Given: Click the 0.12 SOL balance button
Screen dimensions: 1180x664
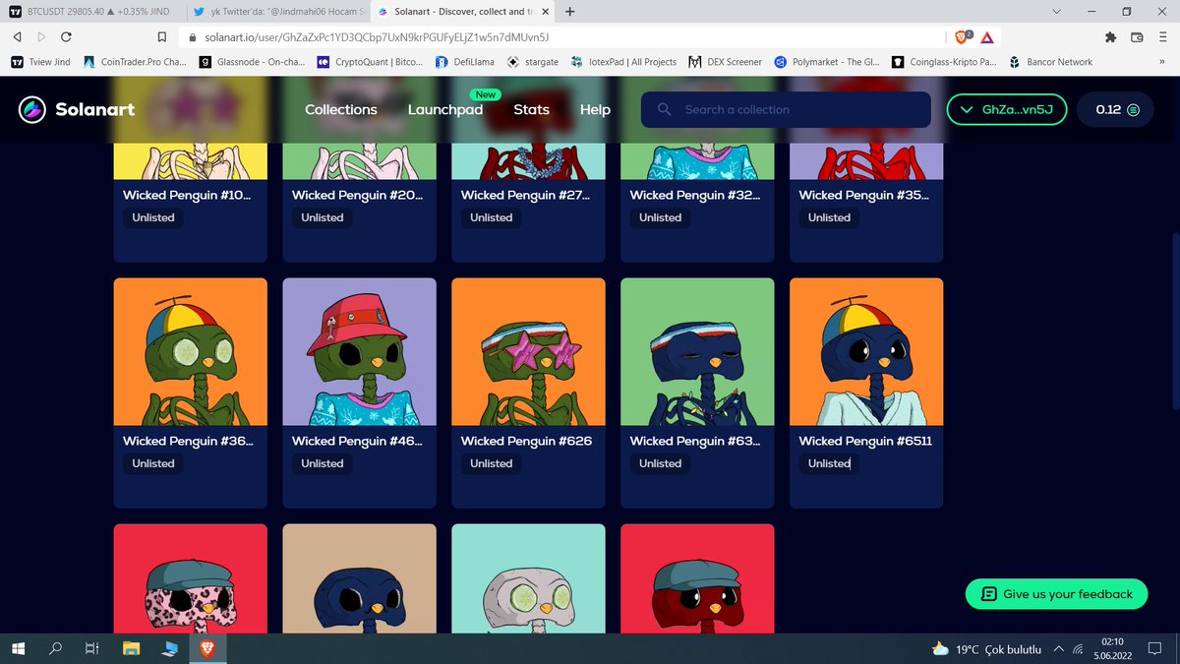Looking at the screenshot, I should [x=1116, y=109].
